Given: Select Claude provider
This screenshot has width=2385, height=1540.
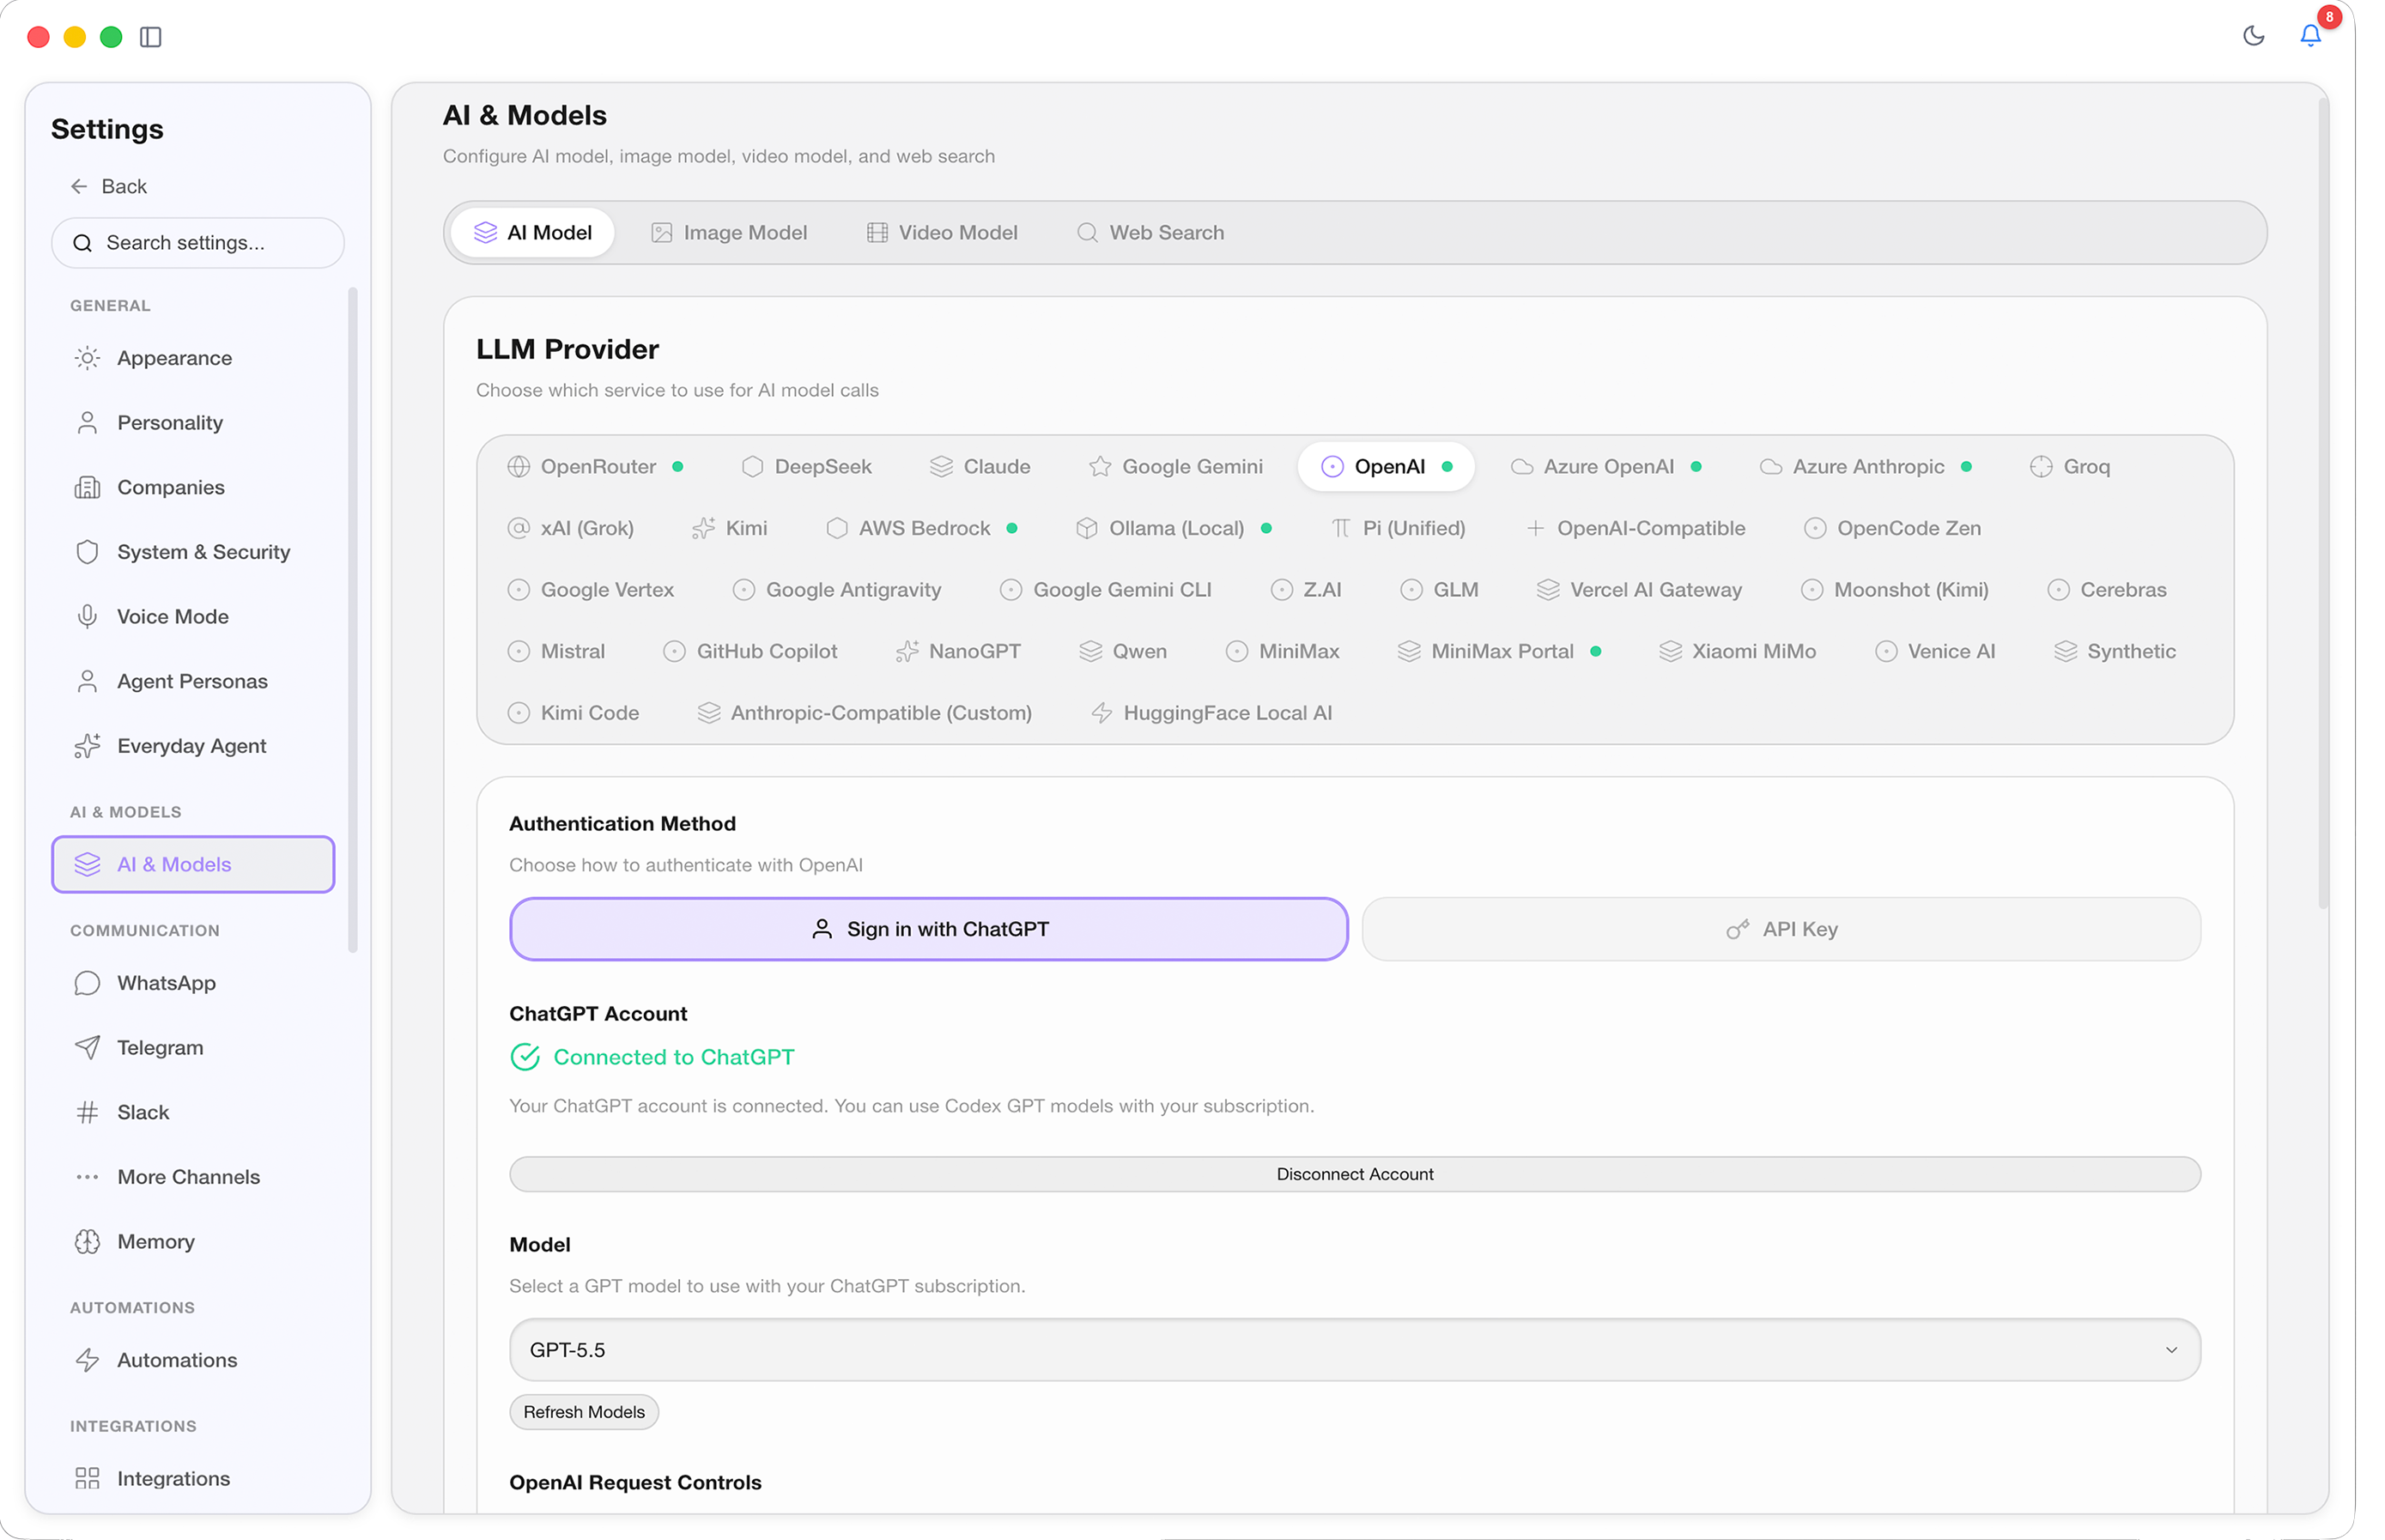Looking at the screenshot, I should tap(980, 467).
